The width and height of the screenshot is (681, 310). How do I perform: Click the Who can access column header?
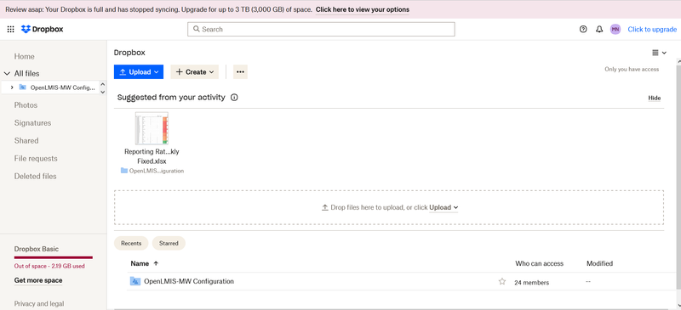click(x=539, y=263)
